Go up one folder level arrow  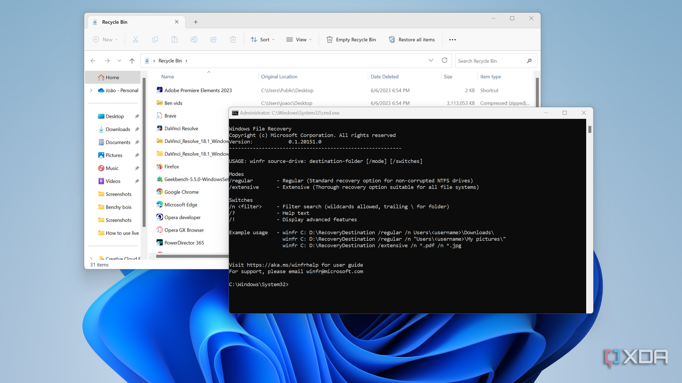132,61
